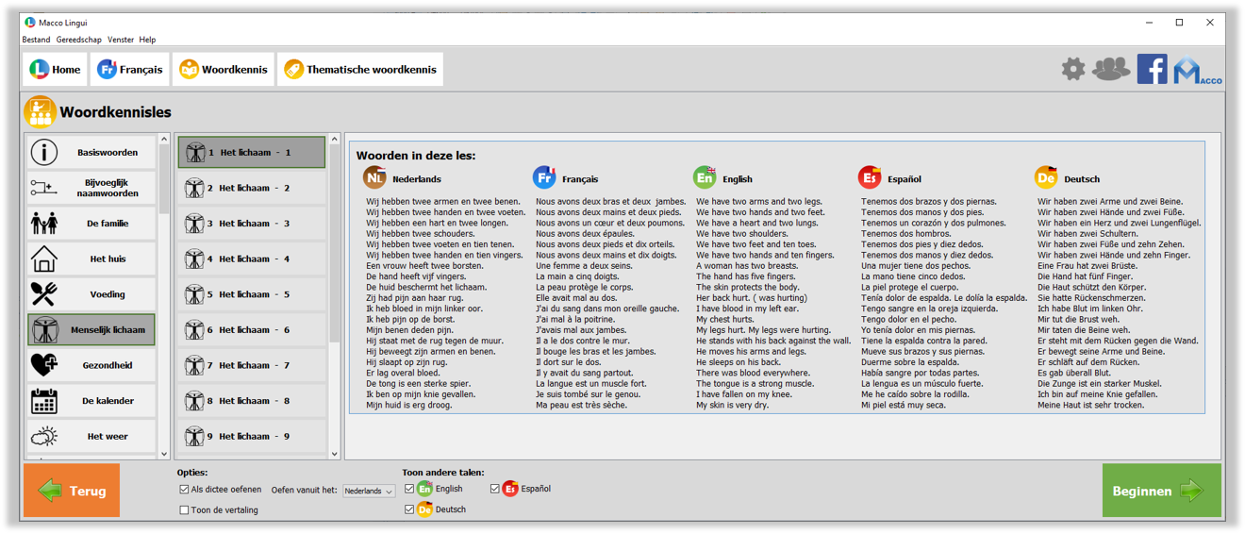Open the users group icon
The width and height of the screenshot is (1245, 534).
coord(1111,69)
